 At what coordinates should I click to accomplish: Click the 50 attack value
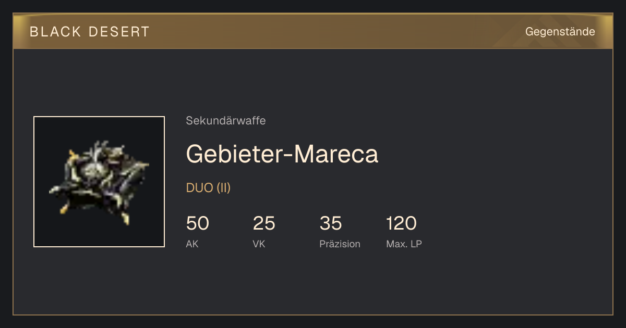[x=197, y=223]
